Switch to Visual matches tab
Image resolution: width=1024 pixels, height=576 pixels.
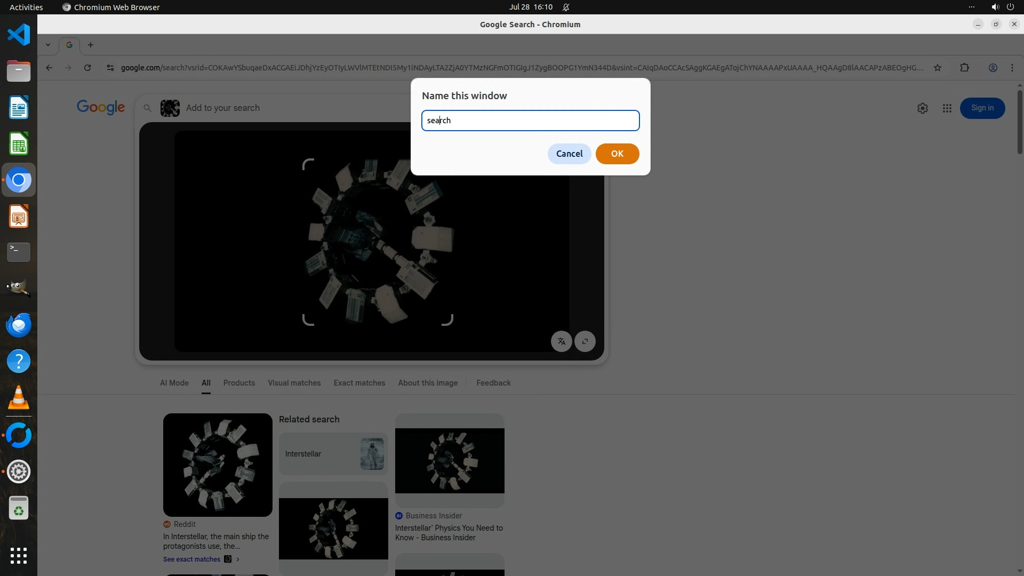pos(294,383)
